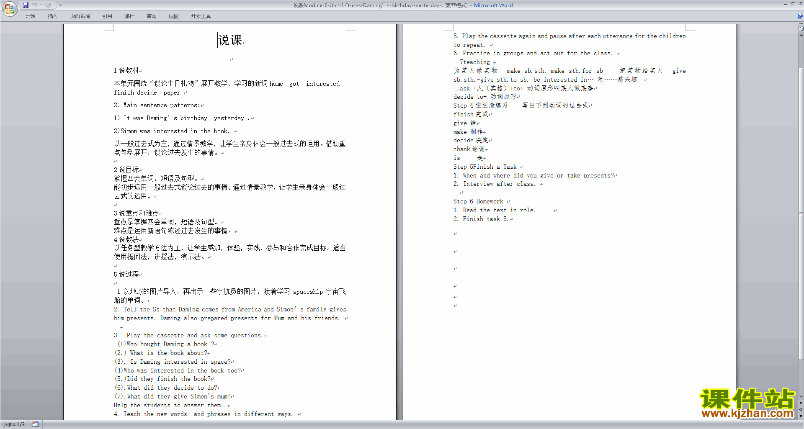The height and width of the screenshot is (429, 804).
Task: Click 'Step 5Finish a Task' line
Action: (485, 167)
